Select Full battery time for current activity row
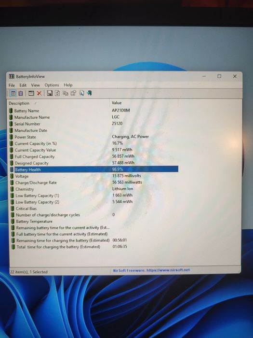 [x=94, y=234]
